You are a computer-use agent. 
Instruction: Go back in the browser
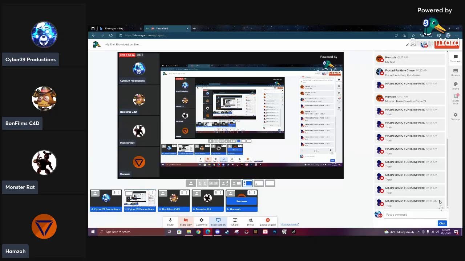[93, 35]
